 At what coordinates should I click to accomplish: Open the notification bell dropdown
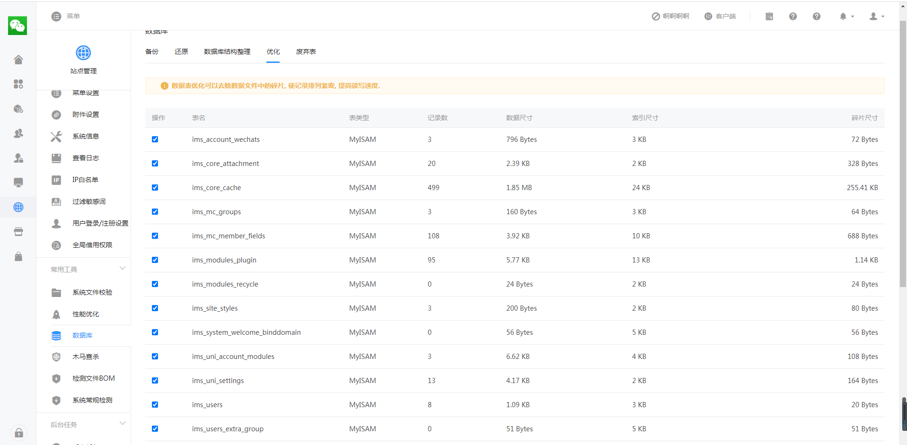point(846,17)
